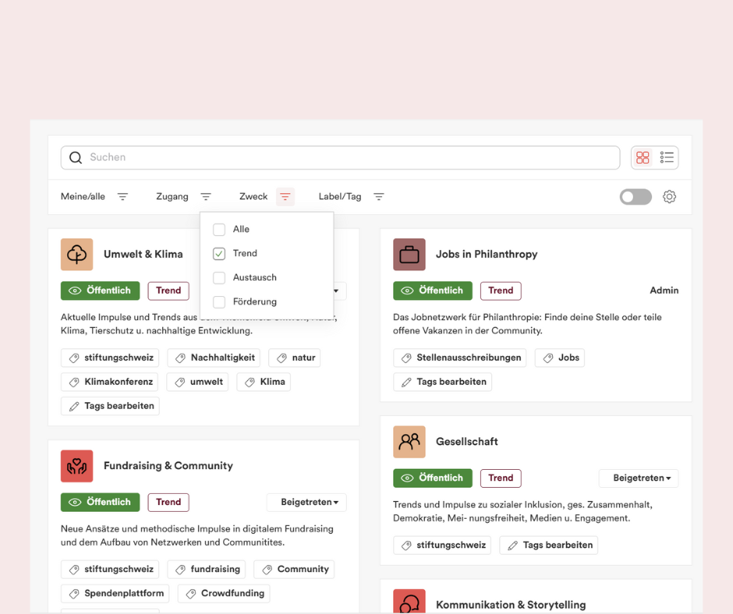Viewport: 733px width, 614px height.
Task: Click the Jobs in Philanthropy briefcase icon
Action: point(409,254)
